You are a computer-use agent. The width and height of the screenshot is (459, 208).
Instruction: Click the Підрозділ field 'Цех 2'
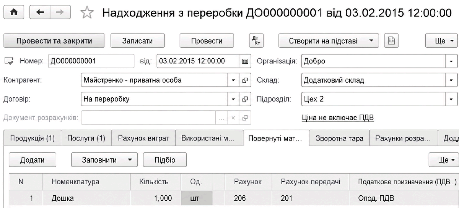pos(374,100)
